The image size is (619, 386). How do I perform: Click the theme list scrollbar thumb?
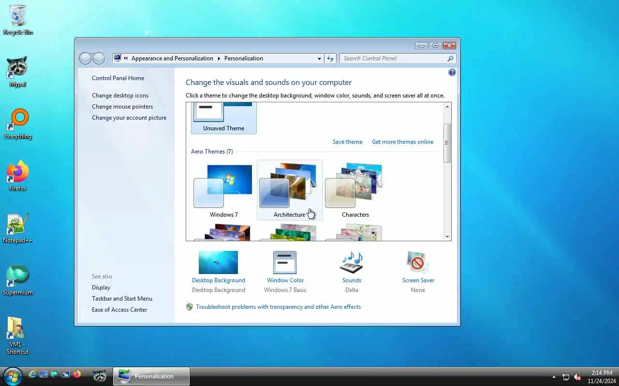[x=447, y=143]
